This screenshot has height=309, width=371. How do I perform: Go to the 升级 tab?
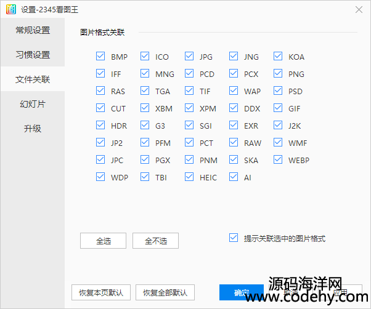click(x=33, y=129)
